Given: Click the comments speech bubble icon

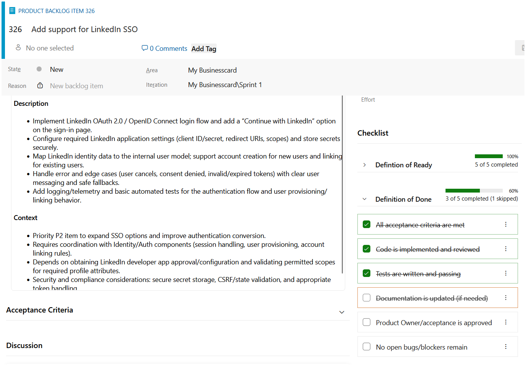Looking at the screenshot, I should [145, 48].
